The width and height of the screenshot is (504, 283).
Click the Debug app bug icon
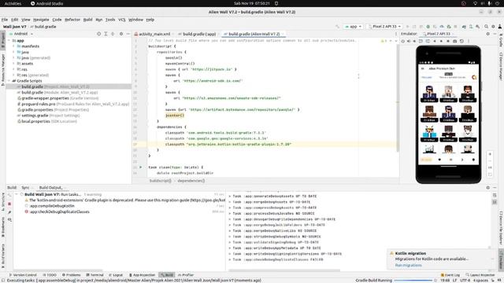pos(428,27)
